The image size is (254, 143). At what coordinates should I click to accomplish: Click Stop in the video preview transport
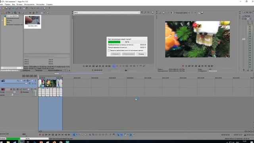(199, 66)
